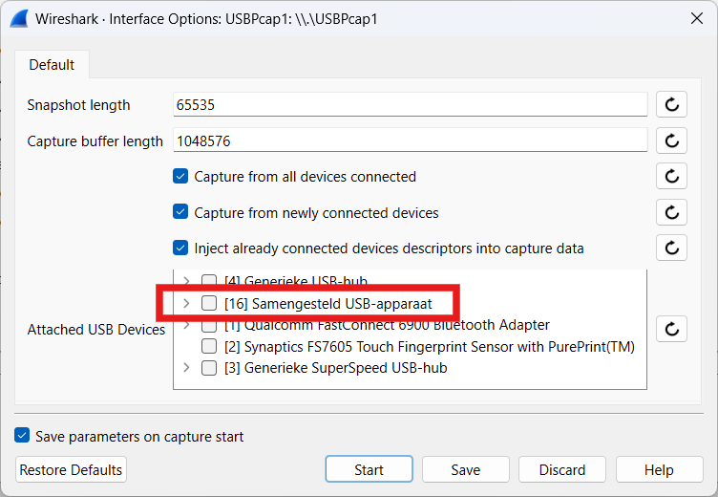
Task: Expand the [16] Samengesteld USB-apparaat node
Action: (x=186, y=304)
